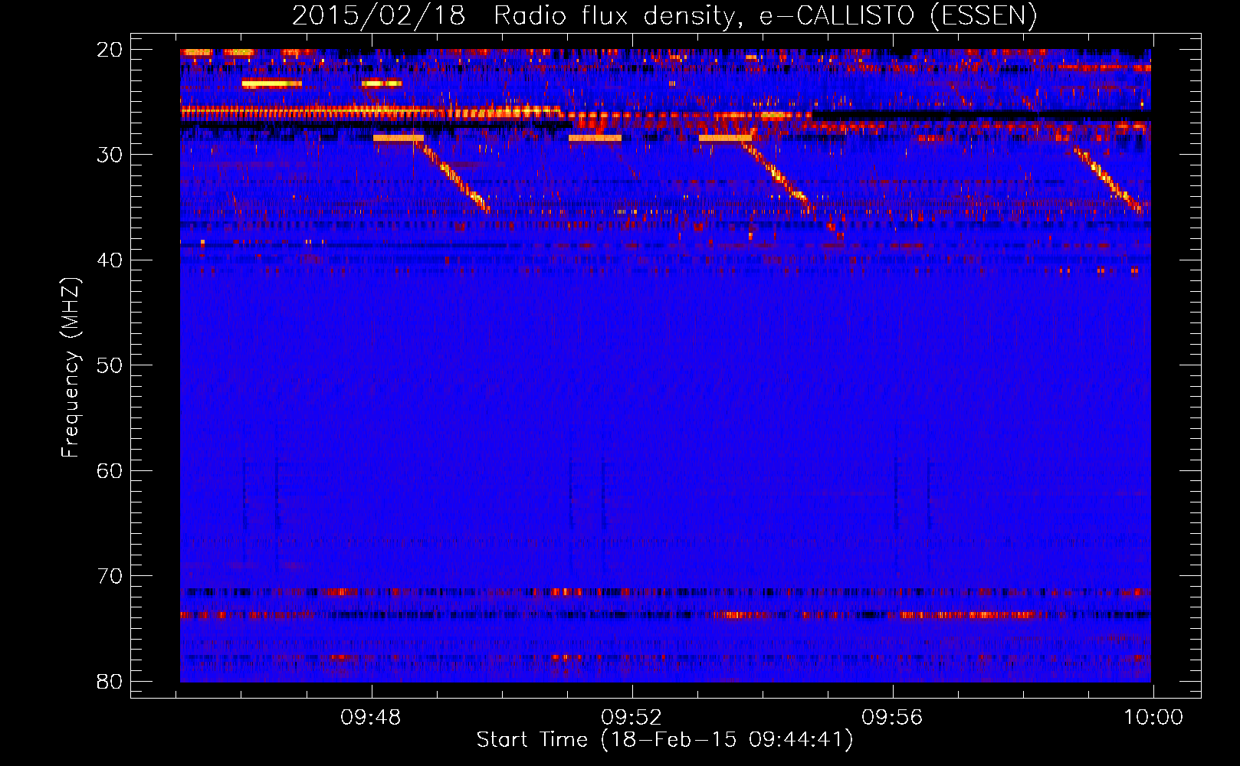Click the drifting burst ending near 09:54:40
This screenshot has width=1240, height=766.
(776, 174)
